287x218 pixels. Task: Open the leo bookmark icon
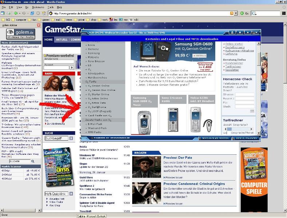(x=111, y=20)
